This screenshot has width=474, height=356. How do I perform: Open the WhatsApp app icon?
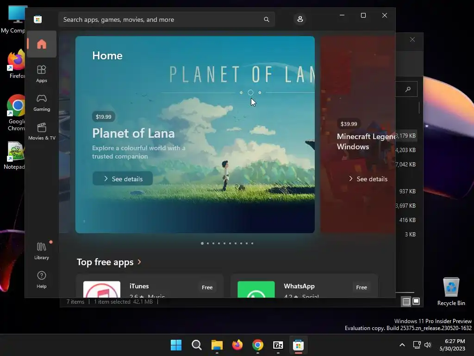(256, 289)
